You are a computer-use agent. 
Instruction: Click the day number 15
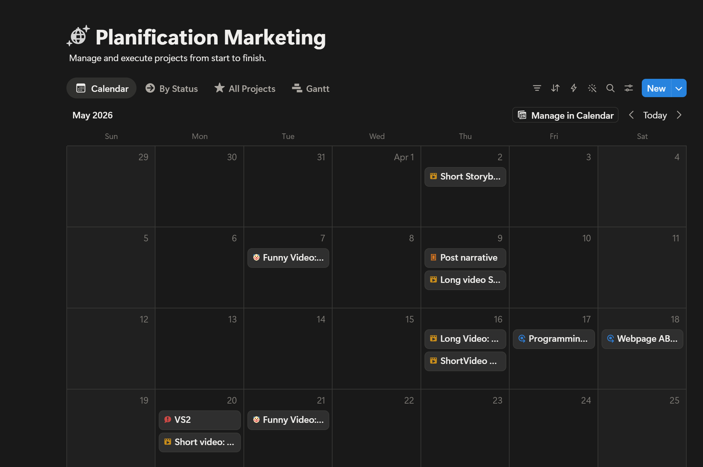409,319
